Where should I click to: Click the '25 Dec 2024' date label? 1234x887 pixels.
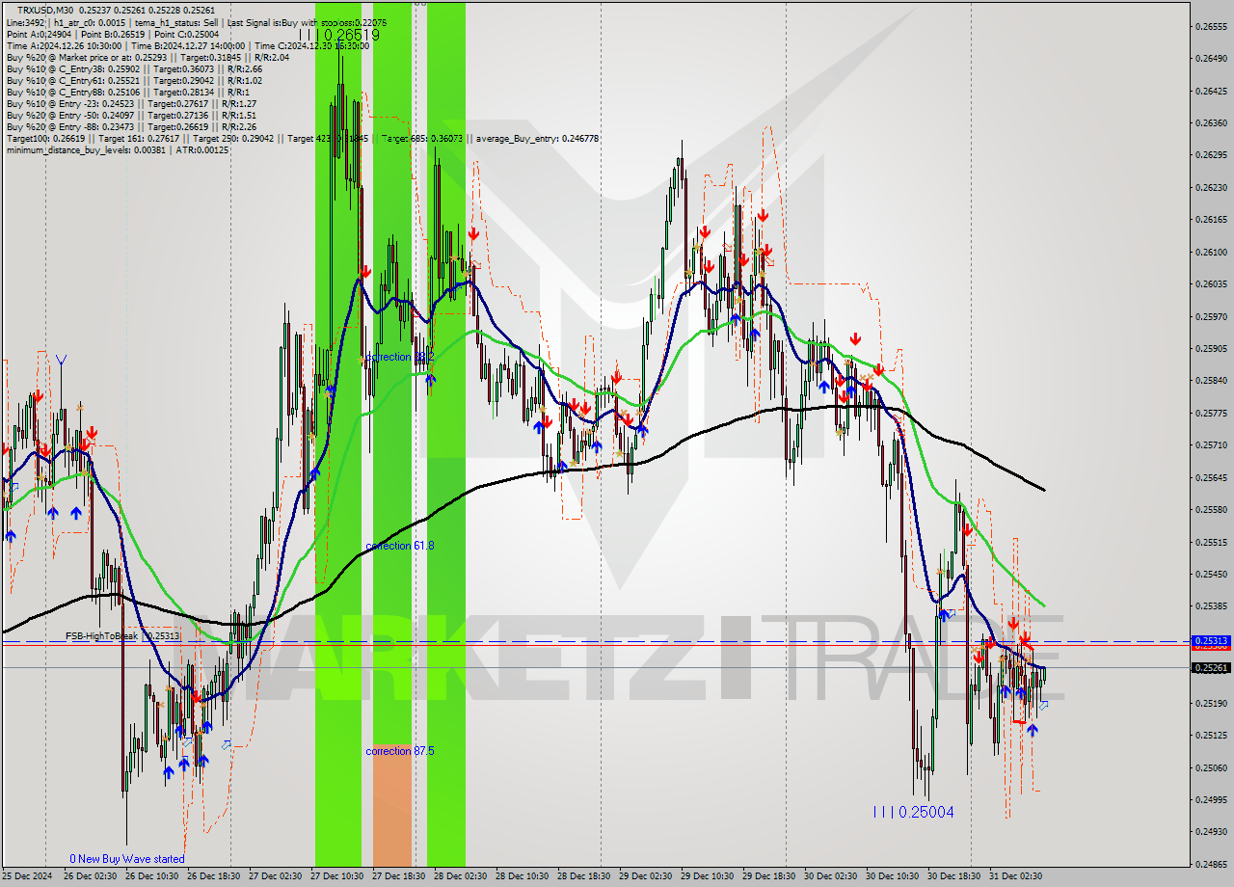point(27,876)
